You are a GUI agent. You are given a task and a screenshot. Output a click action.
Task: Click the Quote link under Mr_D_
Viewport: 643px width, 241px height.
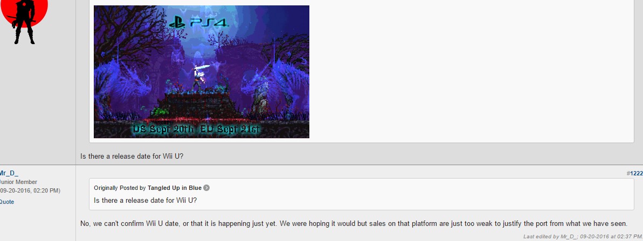point(7,202)
